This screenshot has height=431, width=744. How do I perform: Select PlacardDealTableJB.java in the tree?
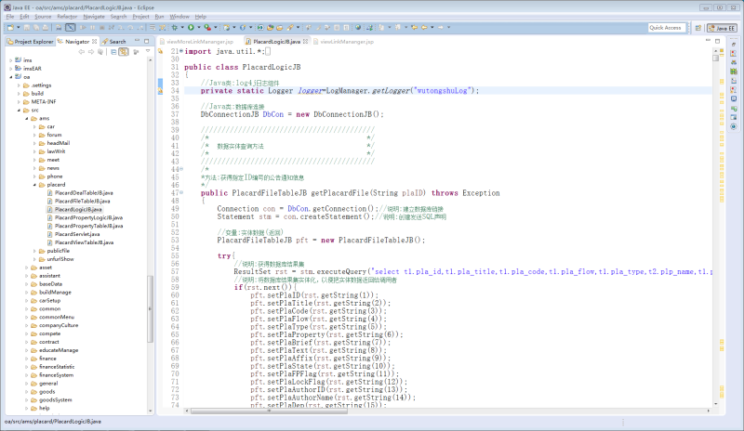pos(84,193)
